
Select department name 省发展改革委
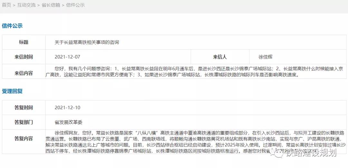point(68,122)
